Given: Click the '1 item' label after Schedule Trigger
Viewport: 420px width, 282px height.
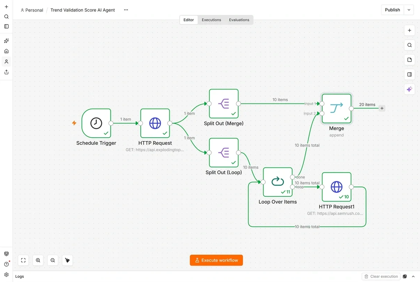Looking at the screenshot, I should (x=126, y=119).
